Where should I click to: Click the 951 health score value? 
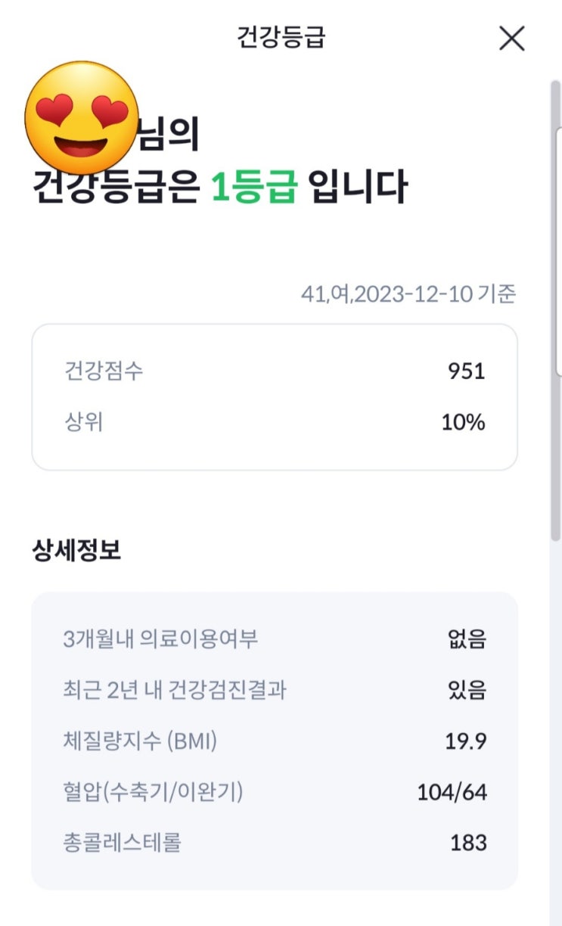pyautogui.click(x=466, y=371)
